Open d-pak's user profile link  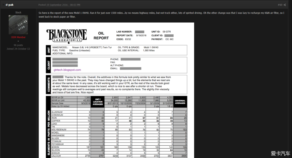click(x=9, y=5)
